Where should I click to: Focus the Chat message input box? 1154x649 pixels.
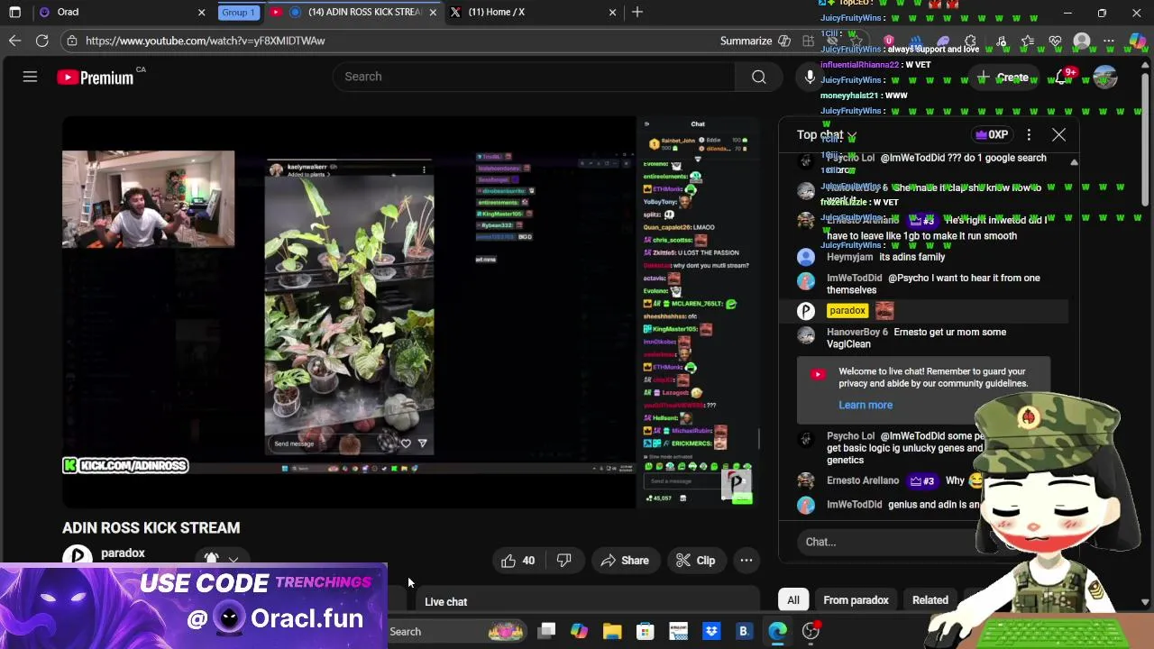coord(888,542)
